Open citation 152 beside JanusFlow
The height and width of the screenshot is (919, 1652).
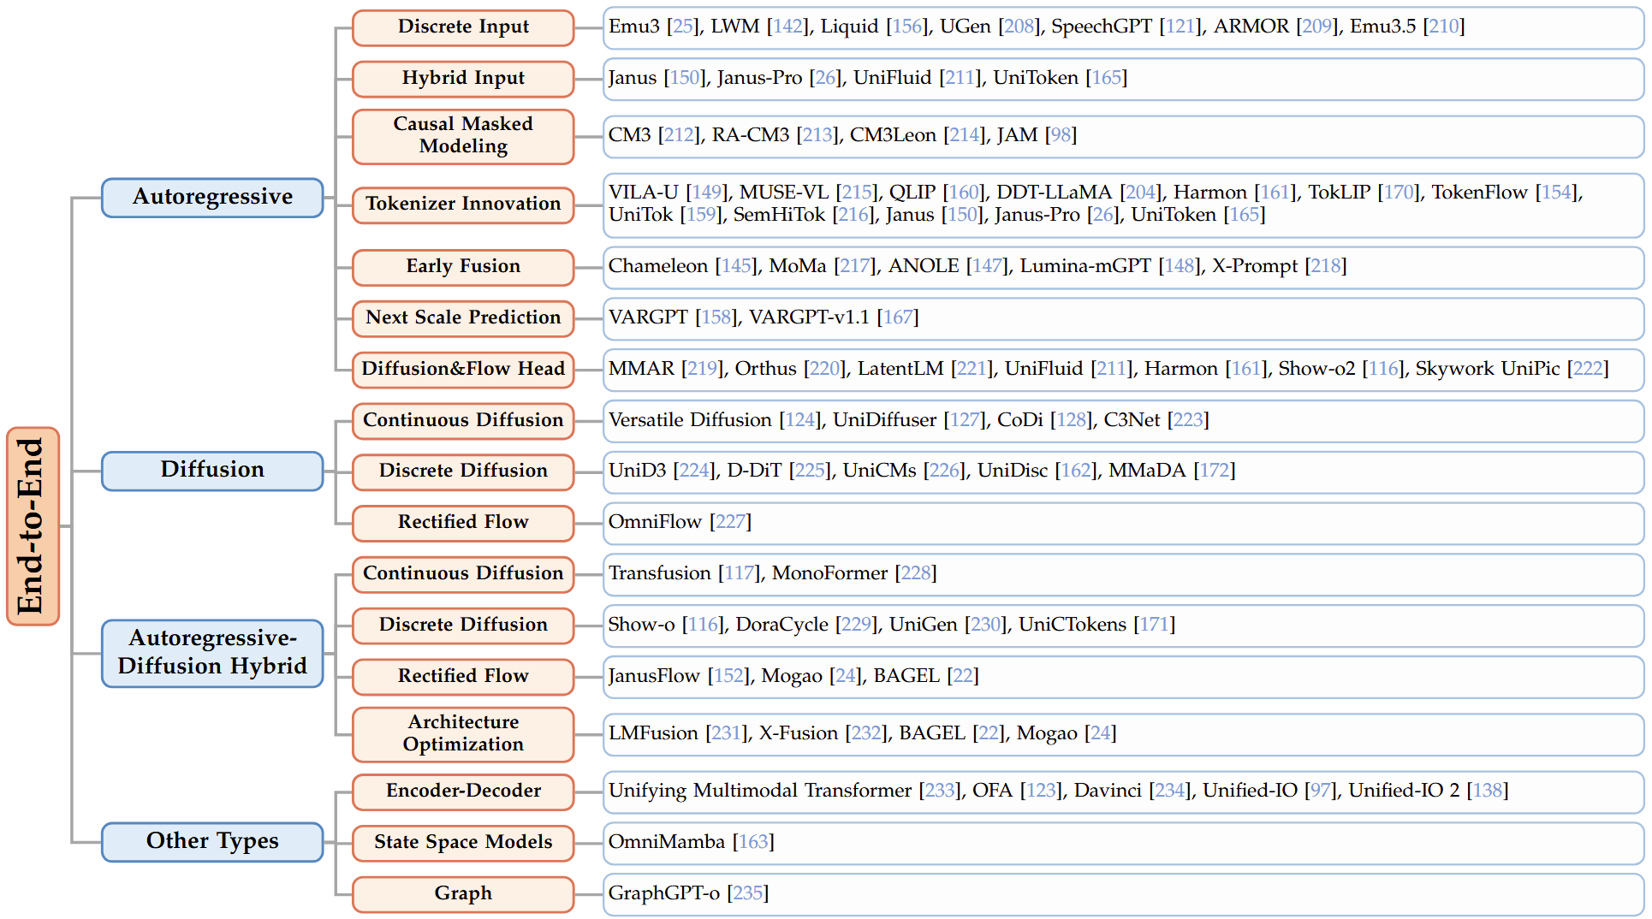(x=728, y=676)
